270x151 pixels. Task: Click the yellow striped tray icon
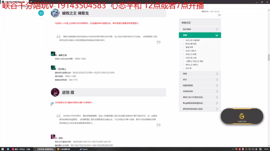coord(236,149)
